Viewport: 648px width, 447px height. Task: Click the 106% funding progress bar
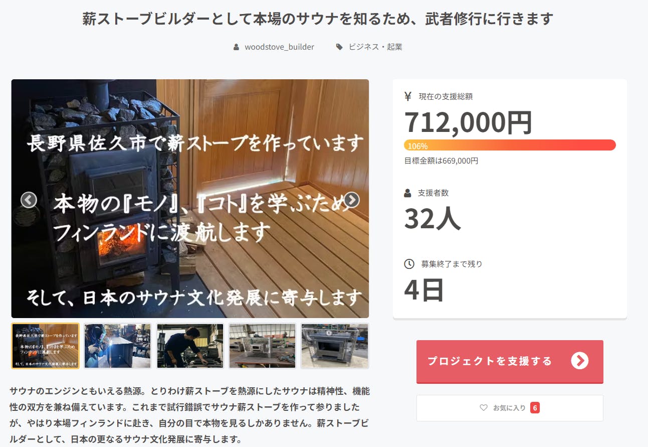(x=510, y=145)
